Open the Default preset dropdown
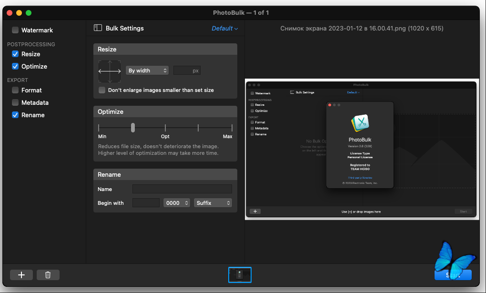Image resolution: width=486 pixels, height=293 pixels. tap(225, 28)
